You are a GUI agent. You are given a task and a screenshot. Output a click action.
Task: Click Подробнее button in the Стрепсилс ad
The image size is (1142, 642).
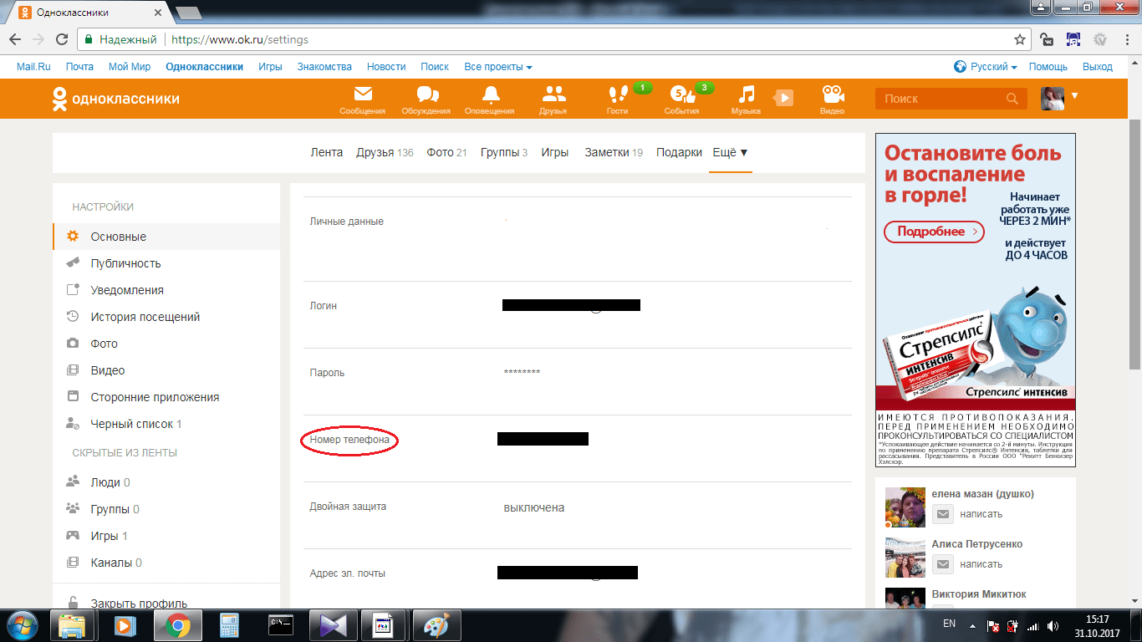tap(934, 232)
